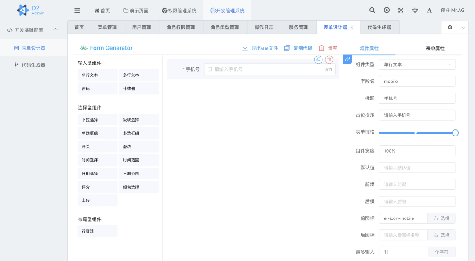This screenshot has height=261, width=475.
Task: Click the diamond theme icon
Action: (415, 10)
